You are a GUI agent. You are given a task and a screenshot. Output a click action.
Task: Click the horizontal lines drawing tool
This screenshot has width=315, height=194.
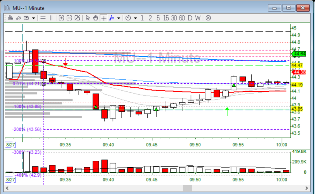(x=43, y=18)
